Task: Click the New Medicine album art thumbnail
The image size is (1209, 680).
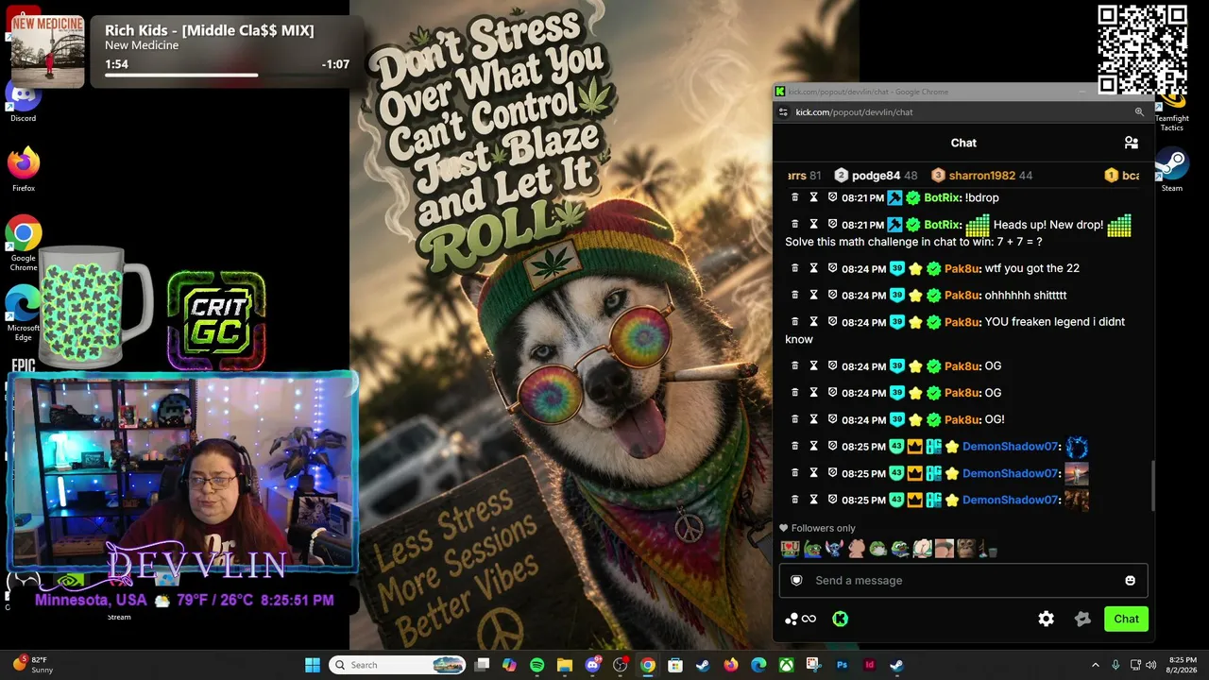Action: 47,52
